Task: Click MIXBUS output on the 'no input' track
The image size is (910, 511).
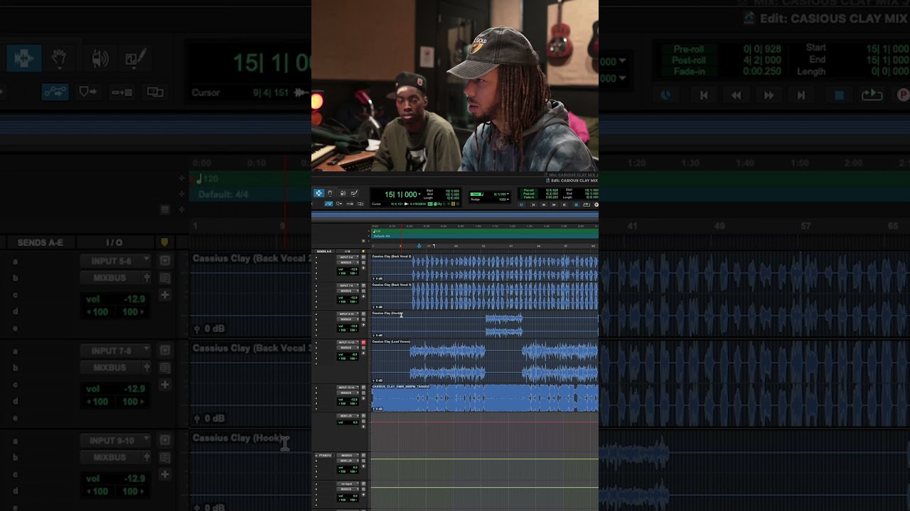Action: 348,489
